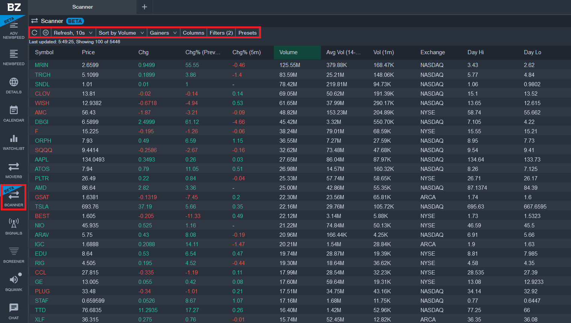Viewport: 571px width, 323px height.
Task: Click the refresh circular arrow icon
Action: (34, 33)
